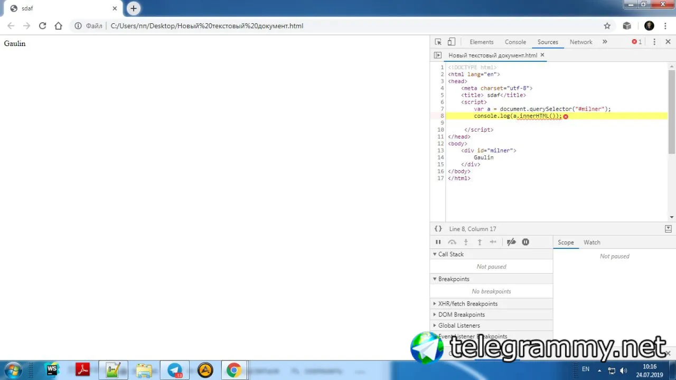Click the site information icon
Screen dimensions: 676x380
tap(78, 26)
